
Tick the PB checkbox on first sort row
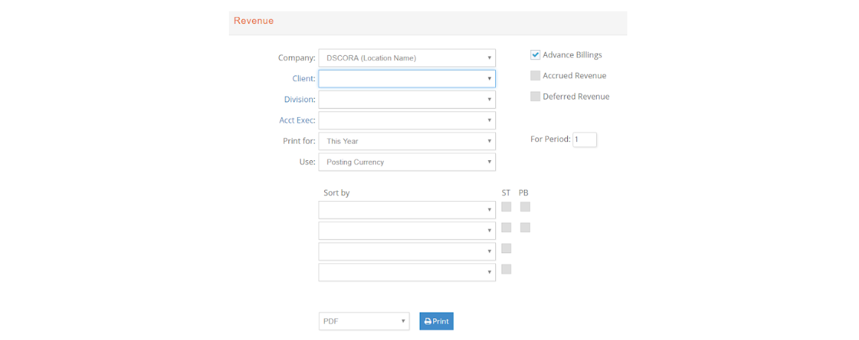(x=525, y=207)
